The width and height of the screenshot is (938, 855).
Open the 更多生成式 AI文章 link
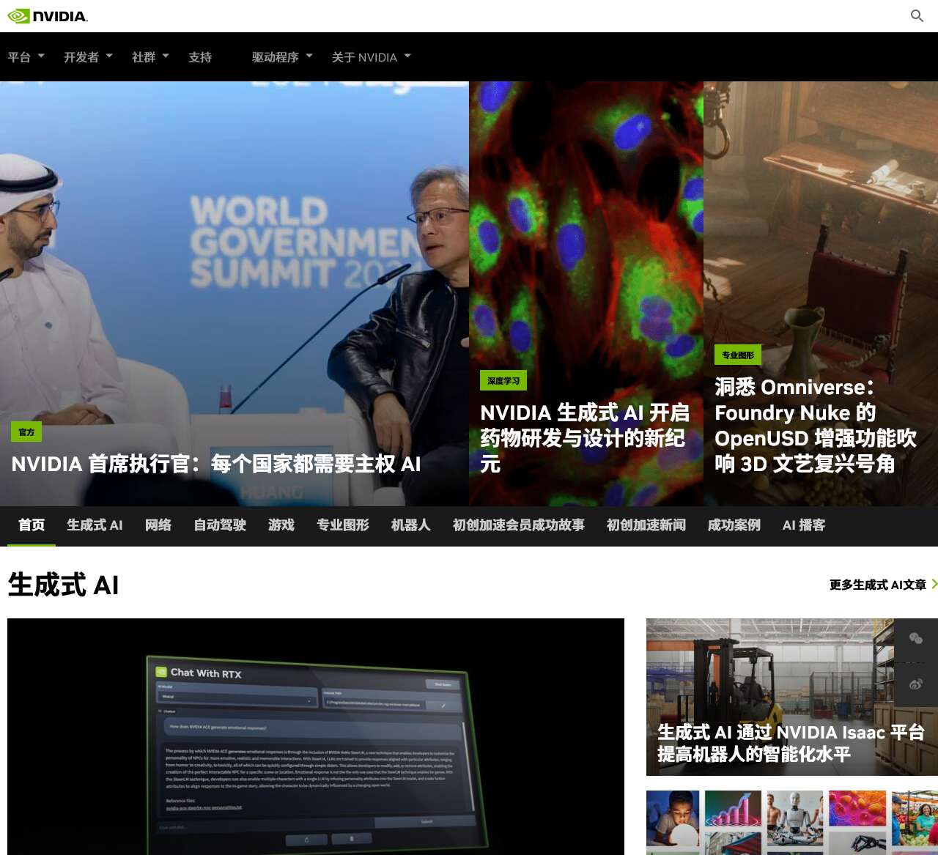[x=878, y=585]
